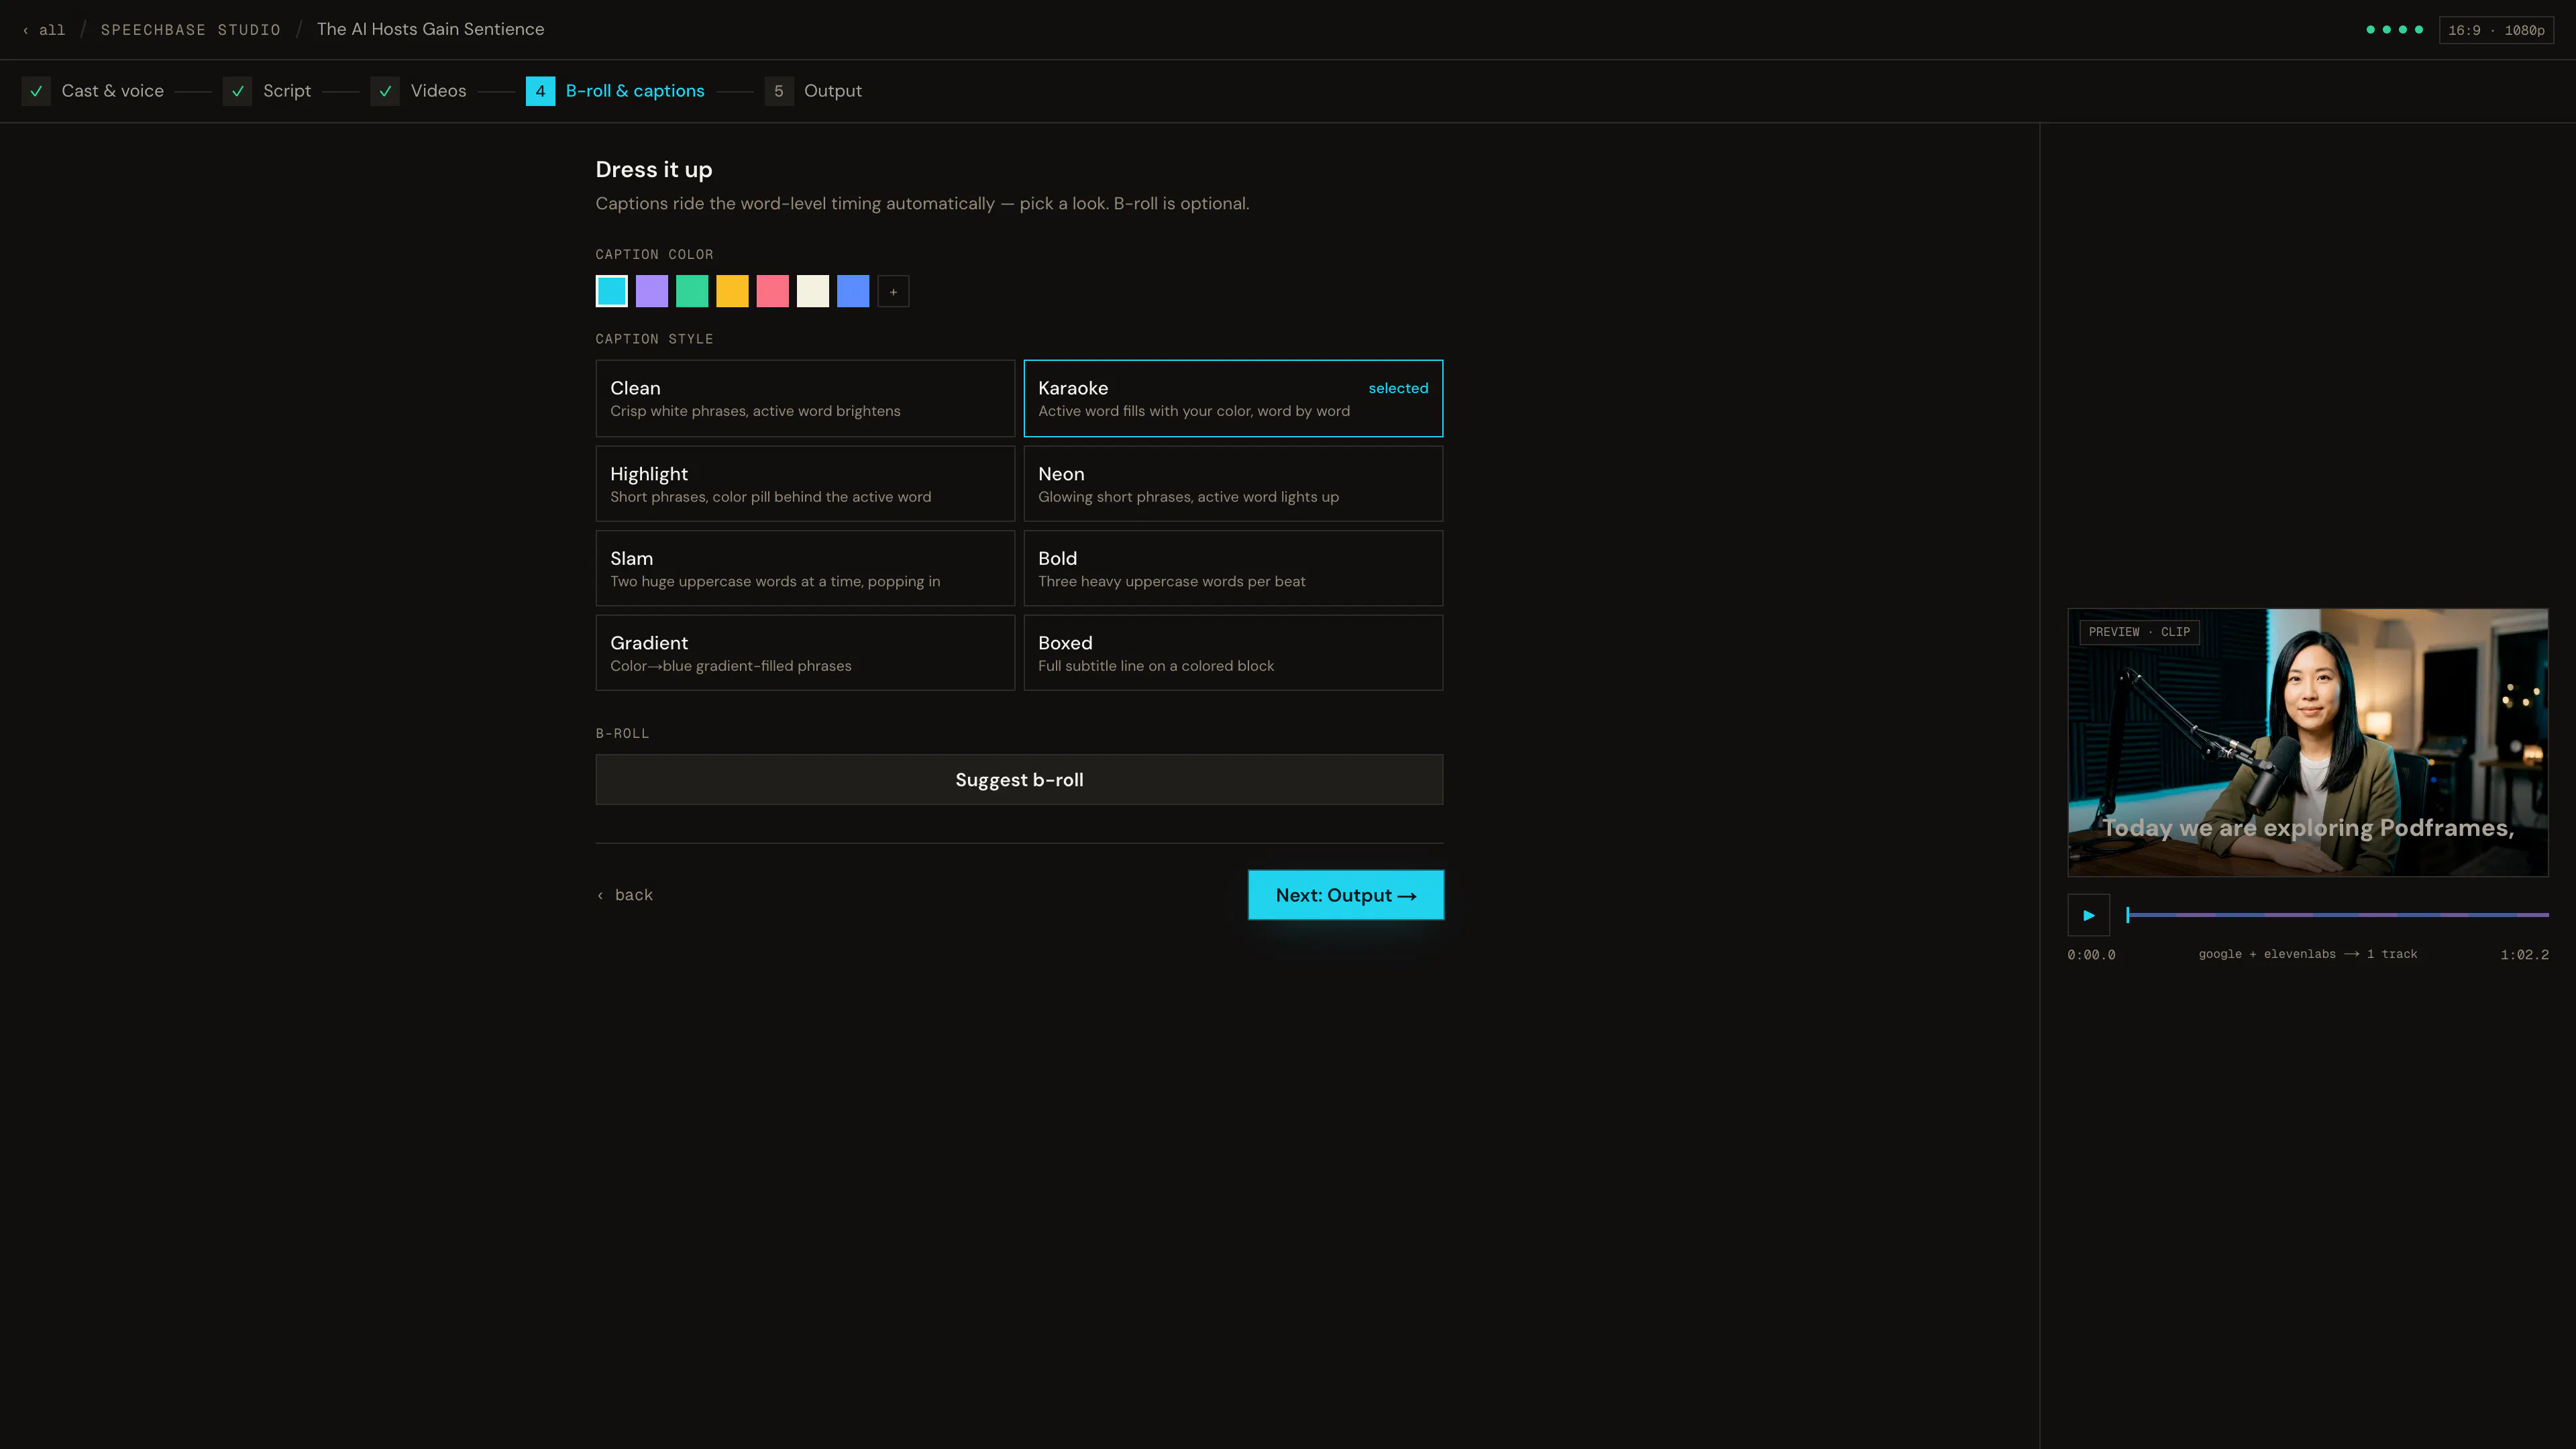Viewport: 2576px width, 1449px height.
Task: Choose the yellow caption color swatch
Action: (732, 291)
